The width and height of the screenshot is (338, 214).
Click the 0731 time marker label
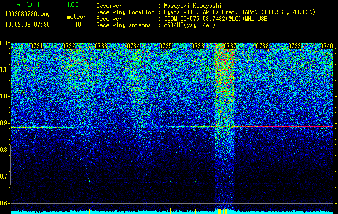click(x=37, y=46)
